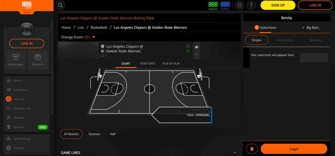Image resolution: width=335 pixels, height=156 pixels.
Task: Click the sidebar LOG IN button
Action: 27,44
